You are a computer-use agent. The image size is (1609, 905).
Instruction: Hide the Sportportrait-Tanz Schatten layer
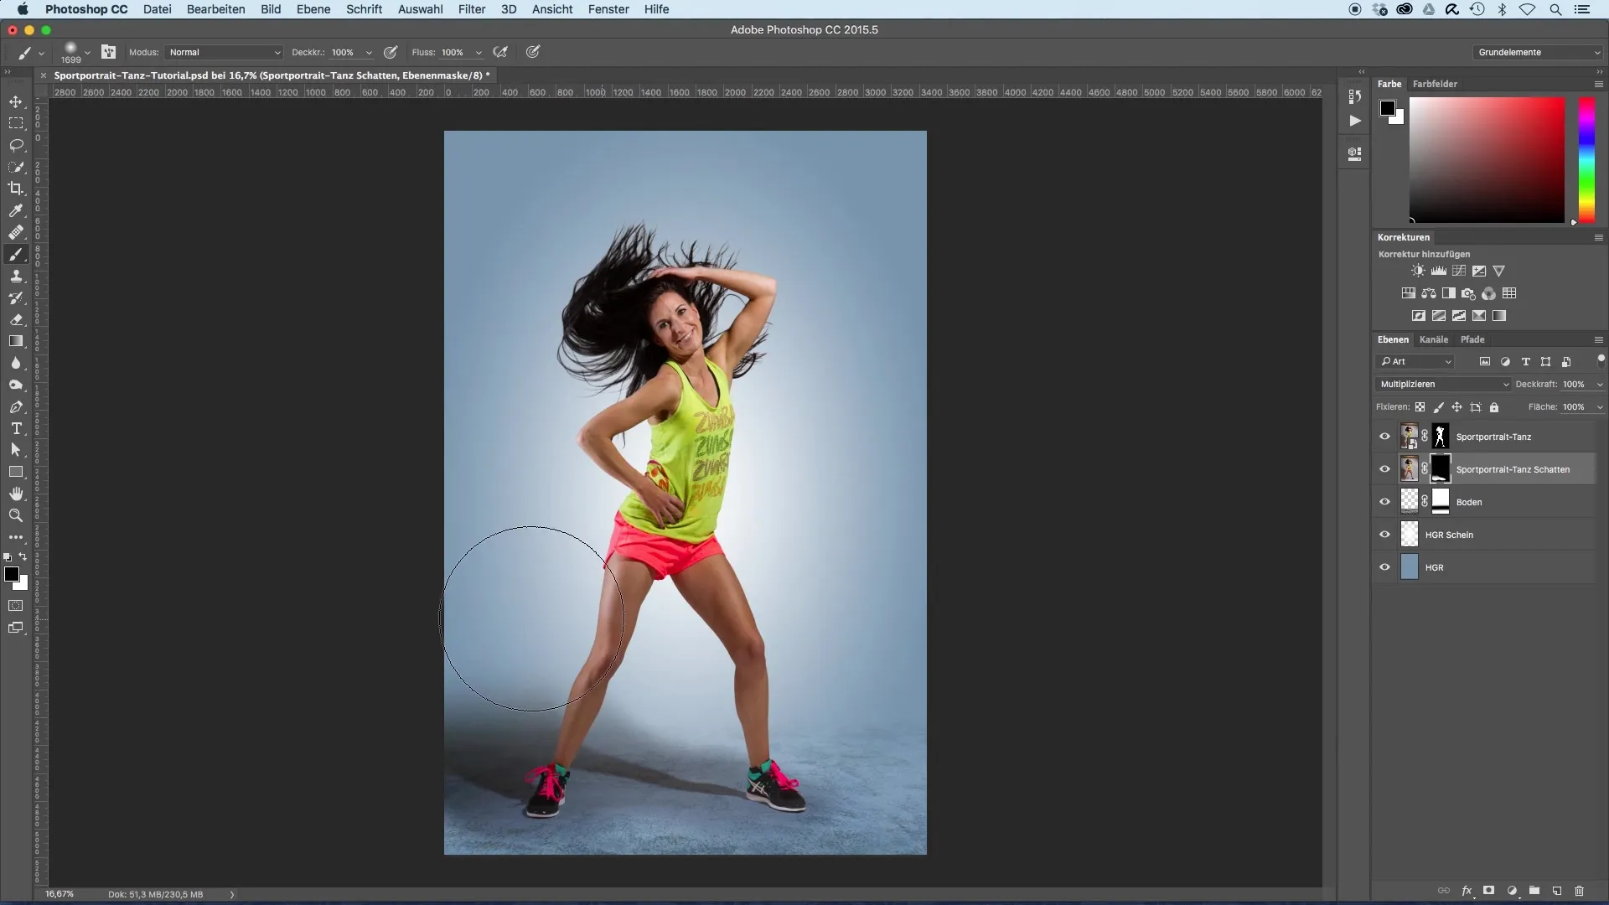coord(1384,469)
